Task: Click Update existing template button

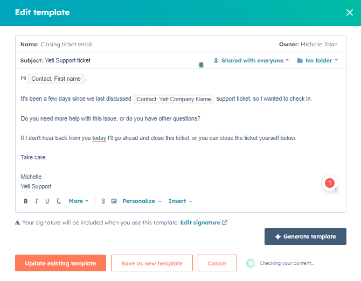Action: pyautogui.click(x=60, y=263)
